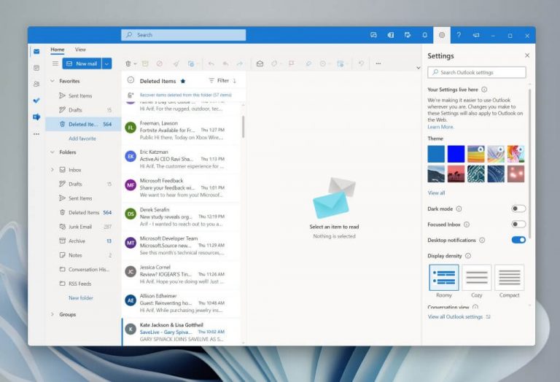560x382 pixels.
Task: Click the notifications bell icon in title bar
Action: click(x=425, y=35)
